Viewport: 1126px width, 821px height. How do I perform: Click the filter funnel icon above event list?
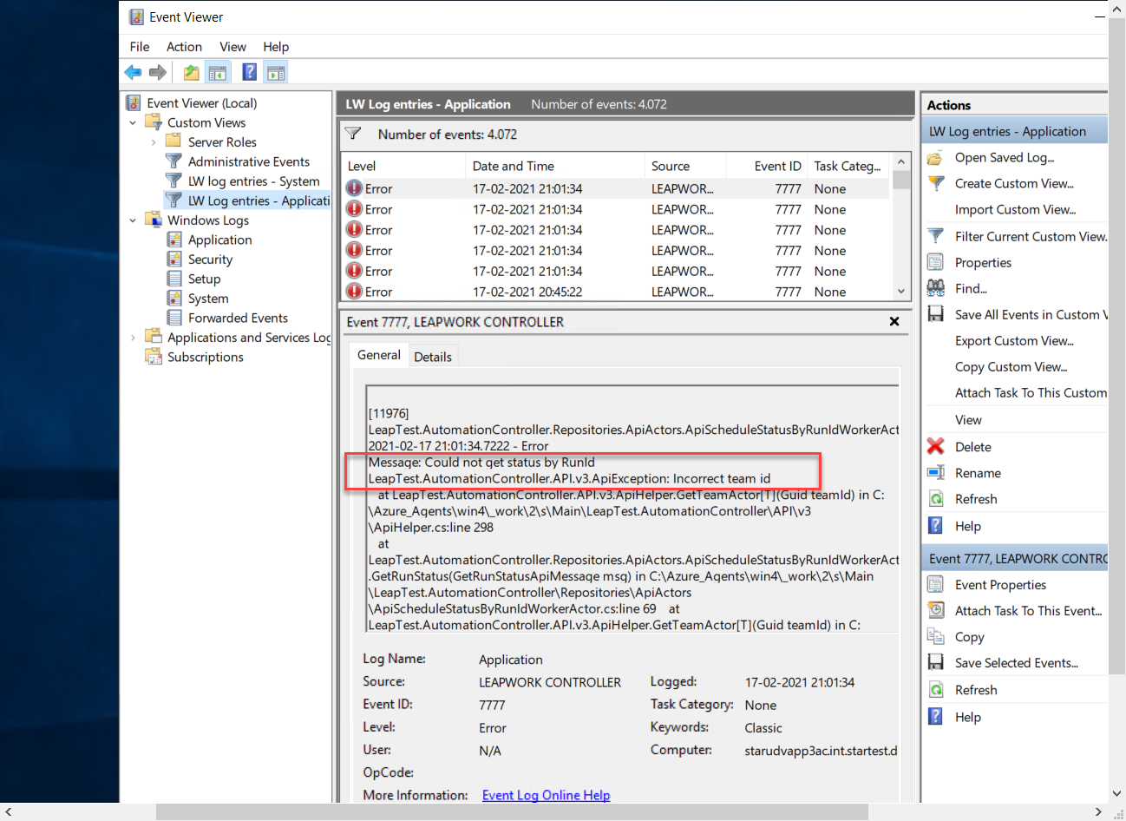pos(353,135)
